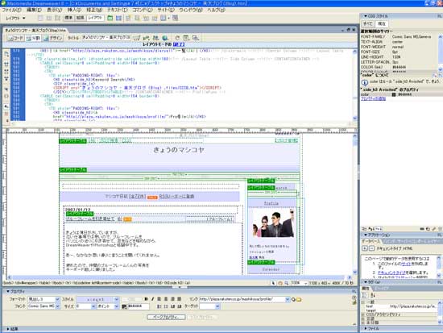Viewport: 443px width, 333px height.
Task: Click the info icon in the color rule section
Action: coord(365,82)
